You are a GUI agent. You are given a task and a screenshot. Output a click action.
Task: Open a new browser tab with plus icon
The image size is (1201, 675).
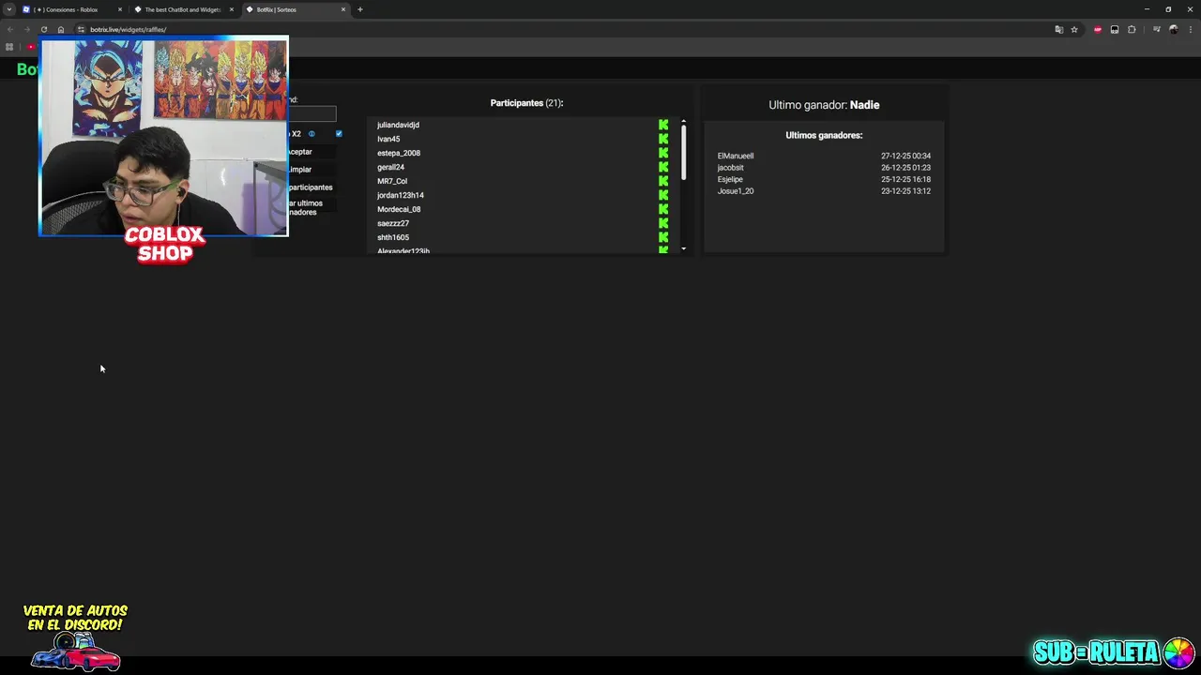click(x=360, y=9)
